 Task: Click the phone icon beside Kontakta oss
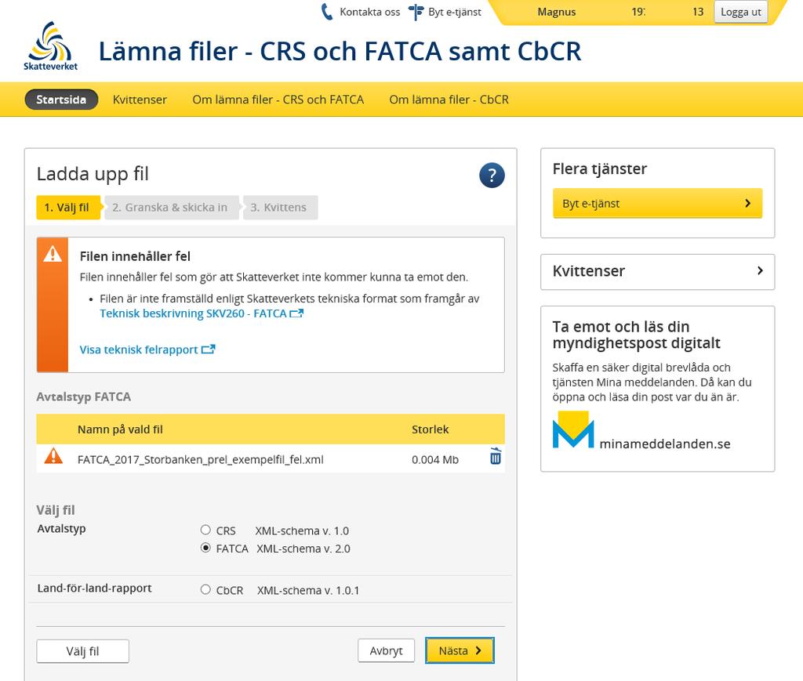point(327,12)
